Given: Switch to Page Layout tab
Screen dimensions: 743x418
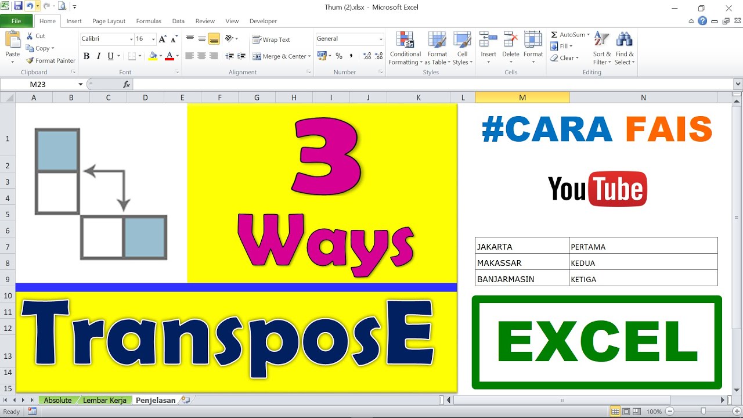Looking at the screenshot, I should (109, 21).
